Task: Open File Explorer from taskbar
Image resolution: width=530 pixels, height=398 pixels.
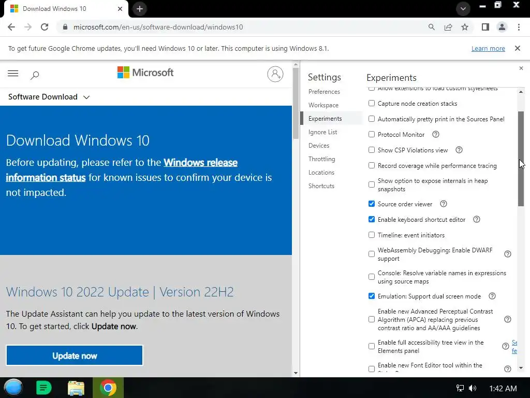Action: click(x=76, y=388)
